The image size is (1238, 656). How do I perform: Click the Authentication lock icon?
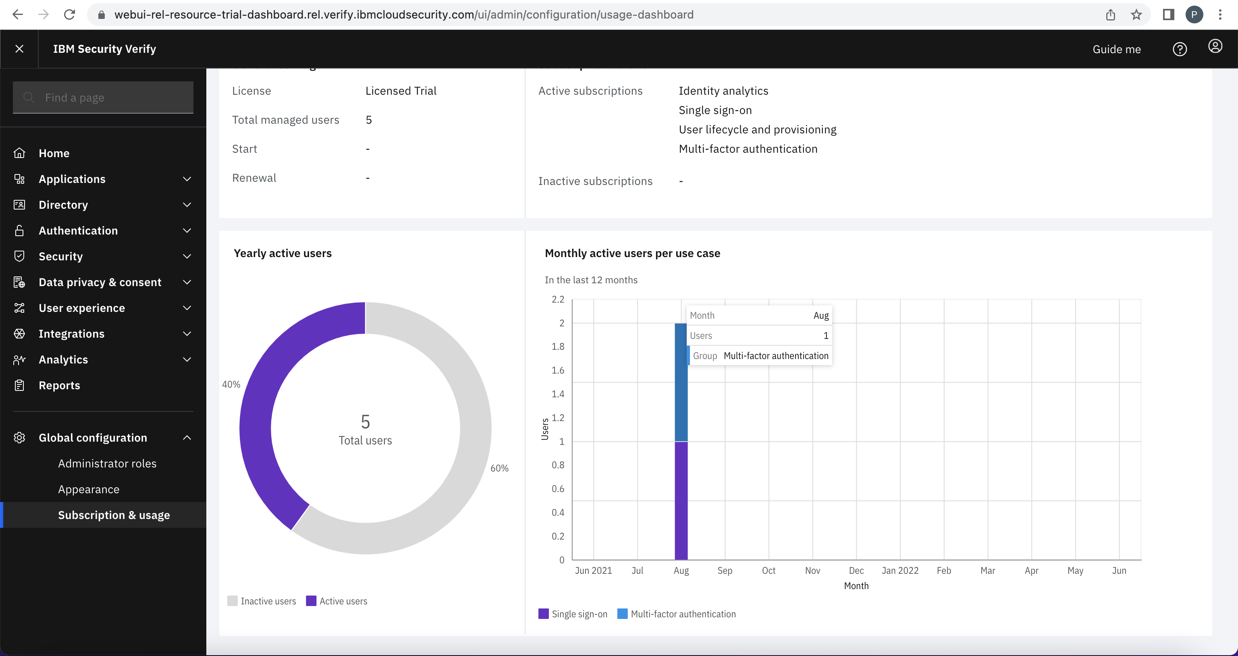click(19, 230)
